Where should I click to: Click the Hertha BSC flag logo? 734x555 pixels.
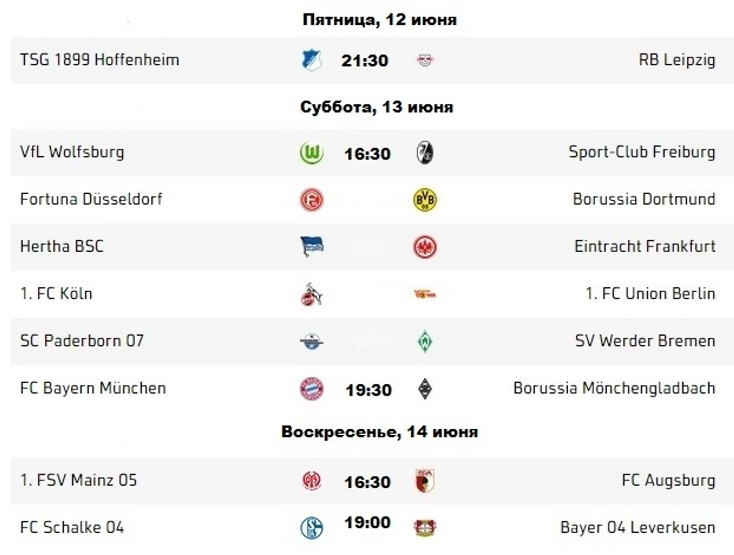click(x=311, y=247)
